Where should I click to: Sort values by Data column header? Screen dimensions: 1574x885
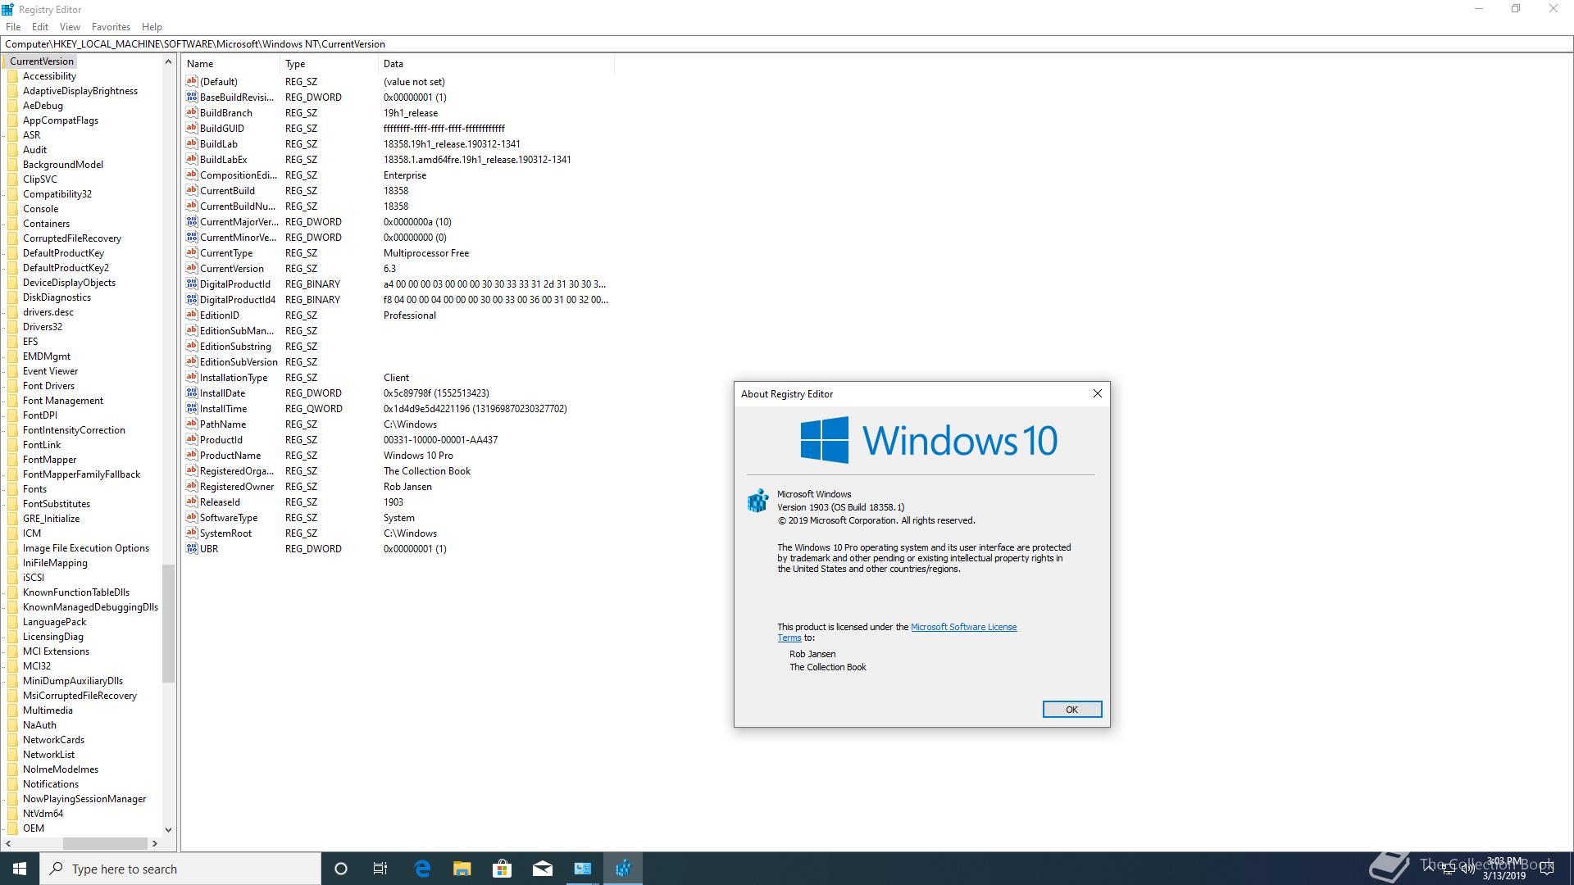click(x=496, y=64)
